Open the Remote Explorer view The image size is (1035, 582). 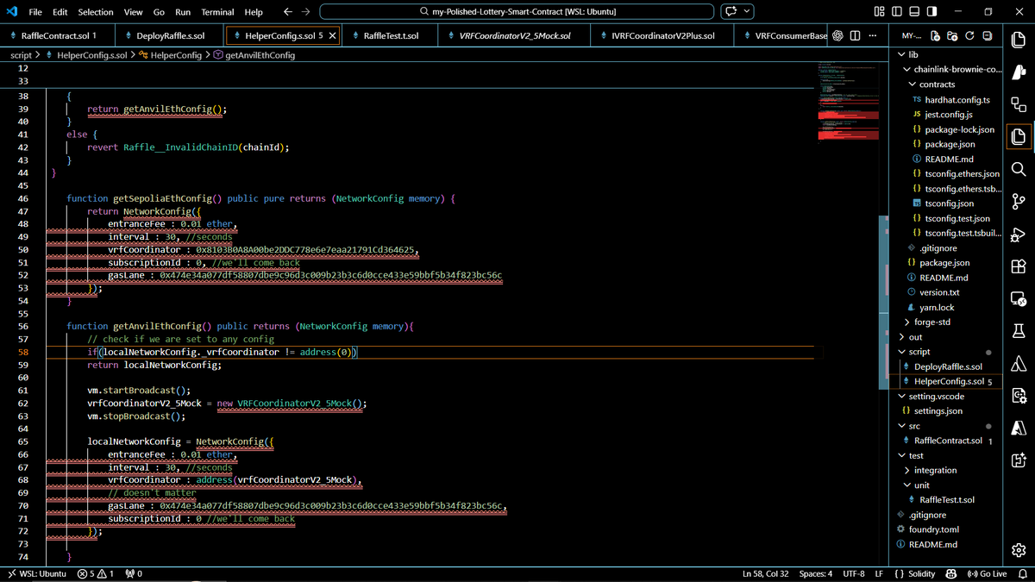pyautogui.click(x=1018, y=299)
